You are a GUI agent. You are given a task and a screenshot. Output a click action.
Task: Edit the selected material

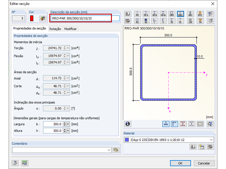[x=210, y=147]
